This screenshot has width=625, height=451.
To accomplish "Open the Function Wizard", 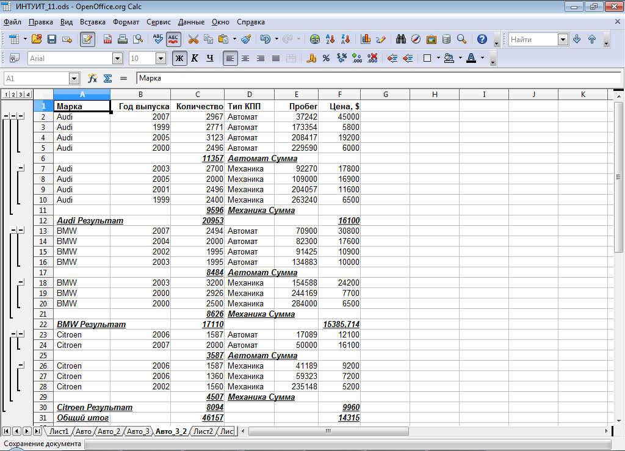I will 93,78.
